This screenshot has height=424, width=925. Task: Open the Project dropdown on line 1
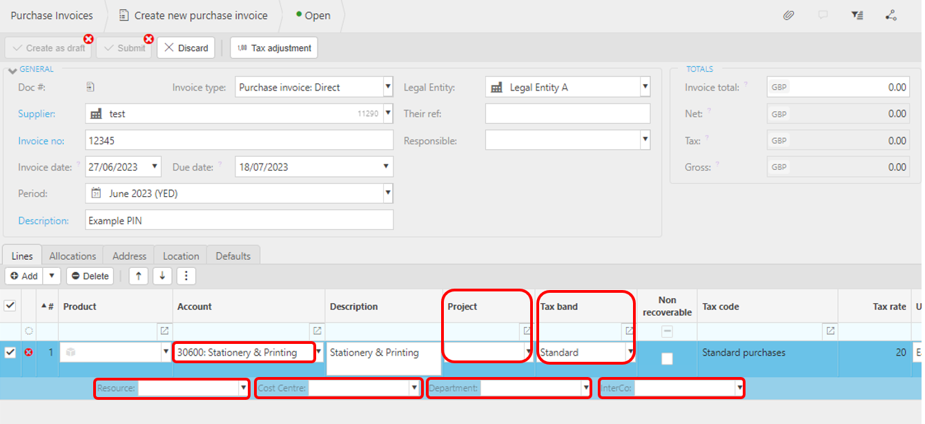point(529,352)
